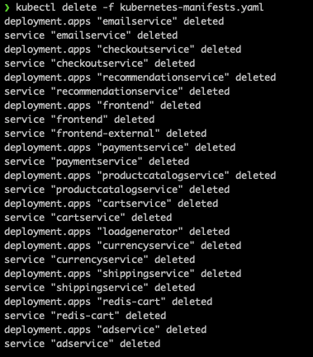
Task: Click the final service "adservice" deleted line
Action: [x=83, y=344]
